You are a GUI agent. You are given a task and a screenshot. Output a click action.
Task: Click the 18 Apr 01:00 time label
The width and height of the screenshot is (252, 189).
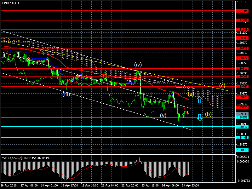point(49,185)
